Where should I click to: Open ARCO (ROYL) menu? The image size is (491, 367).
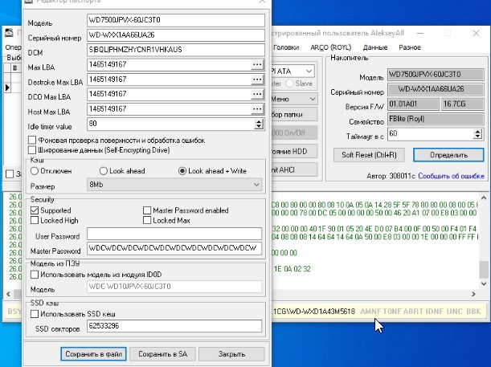330,47
